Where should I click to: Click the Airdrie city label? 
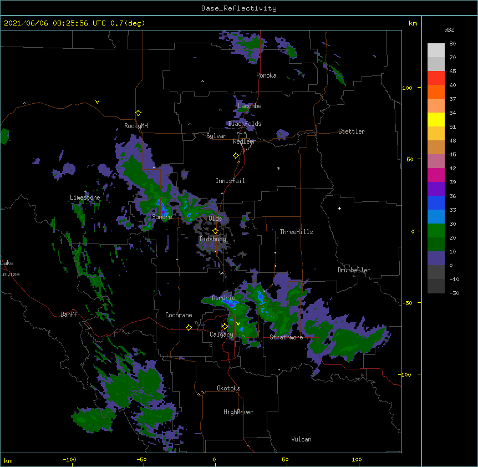[223, 298]
